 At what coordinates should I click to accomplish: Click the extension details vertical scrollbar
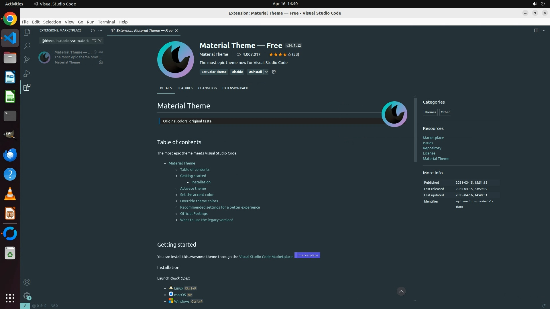pyautogui.click(x=415, y=130)
